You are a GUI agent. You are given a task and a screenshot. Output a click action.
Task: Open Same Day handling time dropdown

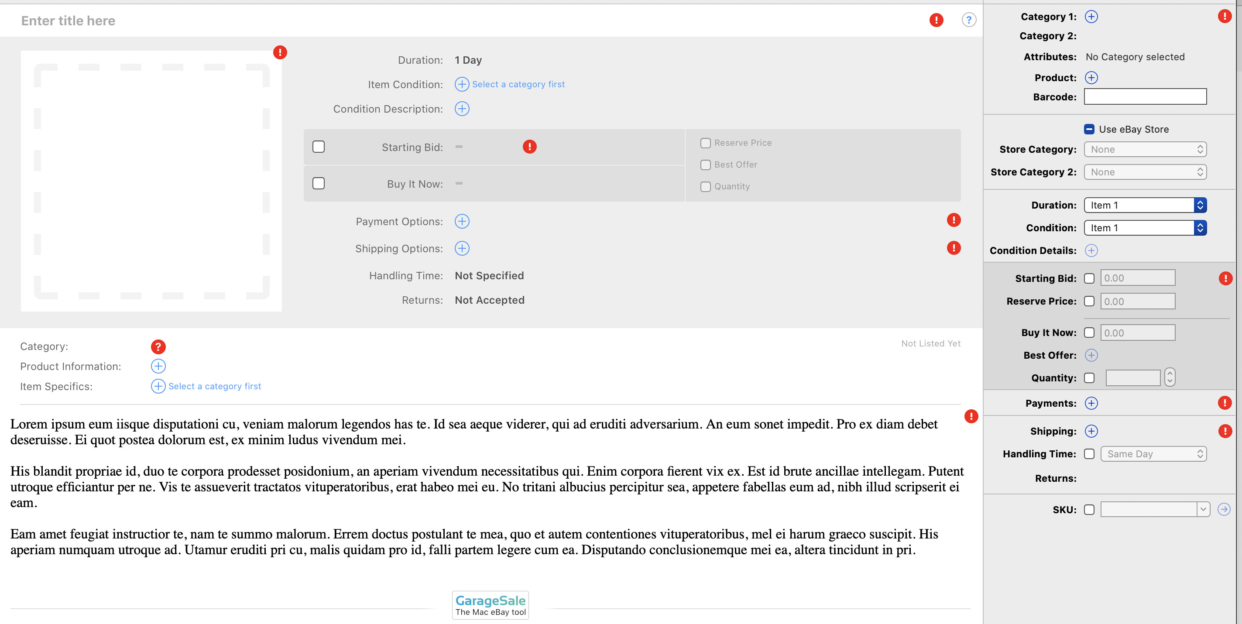pos(1153,453)
